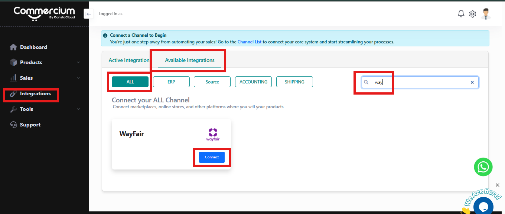Filter integrations by ERP
Viewport: 505px width, 214px height.
(171, 82)
